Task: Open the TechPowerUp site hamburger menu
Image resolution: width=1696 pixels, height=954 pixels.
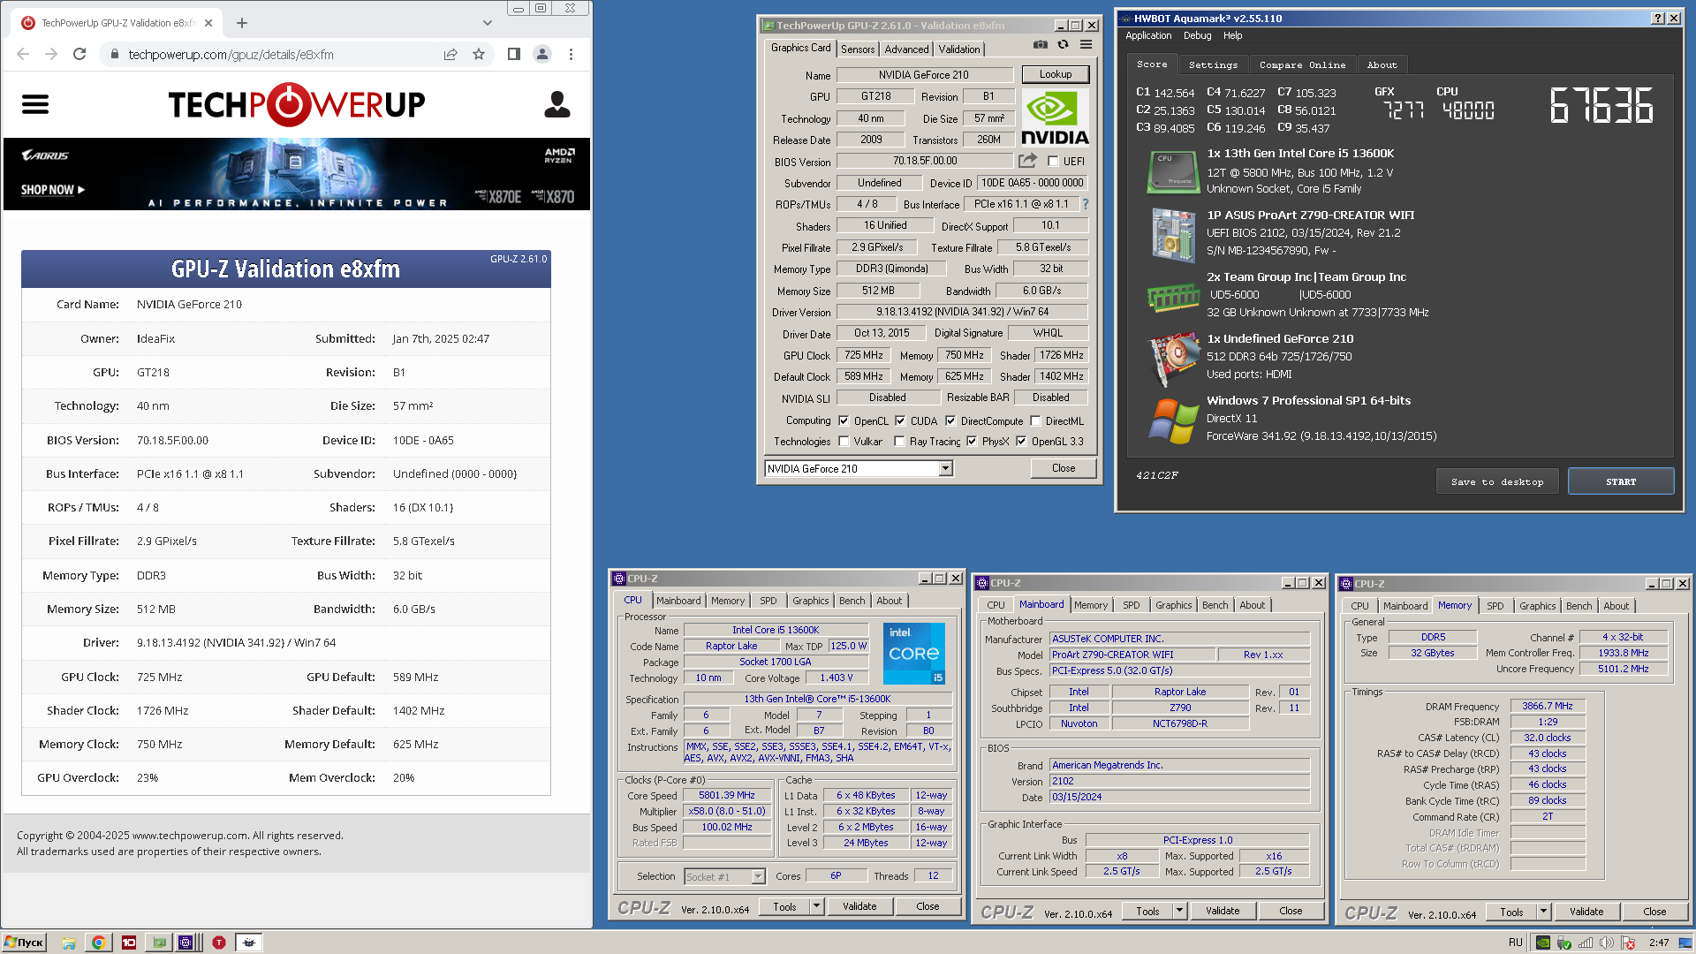Action: [x=35, y=104]
